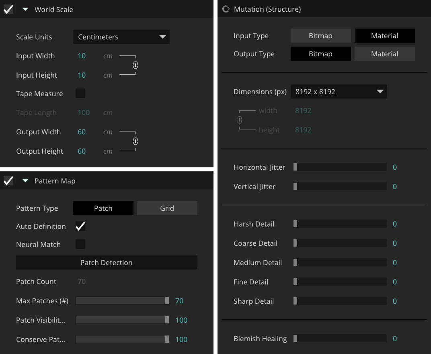Screen dimensions: 431x354
Task: Adjust the Vertical Jitter slider
Action: [340, 186]
